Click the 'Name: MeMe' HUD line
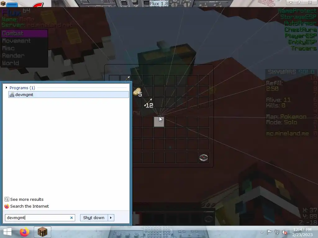318x238 pixels. click(x=18, y=20)
